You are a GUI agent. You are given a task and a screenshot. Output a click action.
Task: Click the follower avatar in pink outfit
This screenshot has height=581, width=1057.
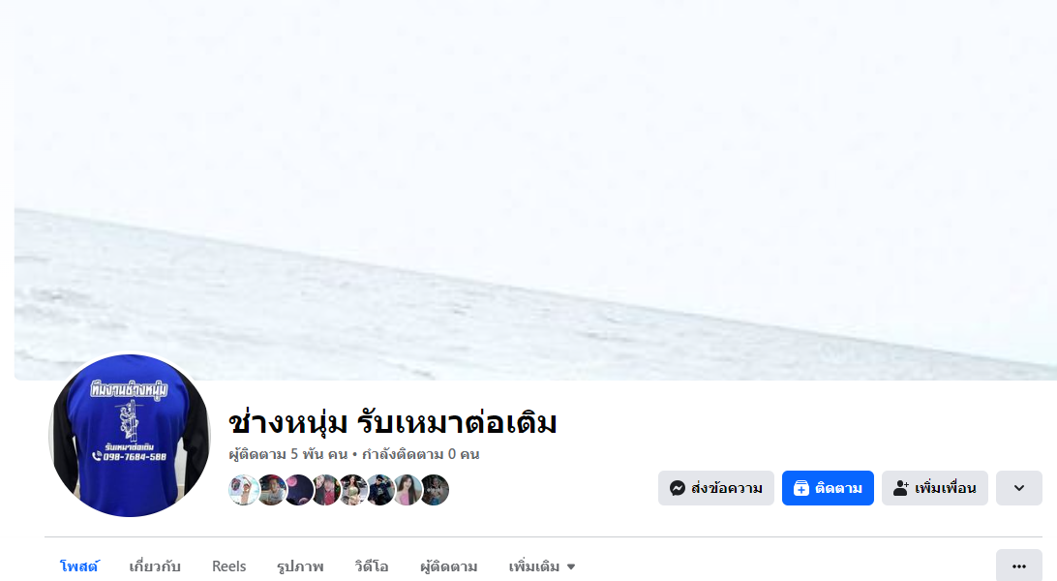[408, 490]
